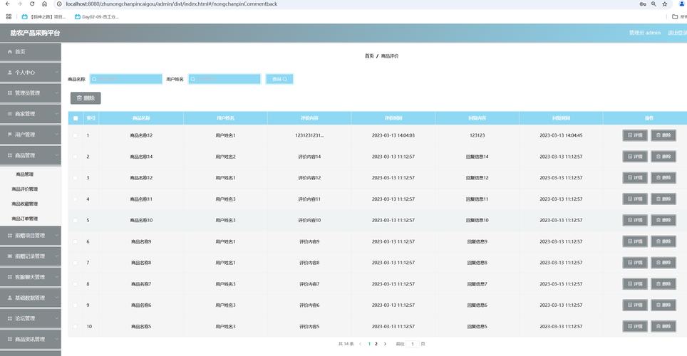Click 详情 button for row 1
687x356 pixels.
635,135
